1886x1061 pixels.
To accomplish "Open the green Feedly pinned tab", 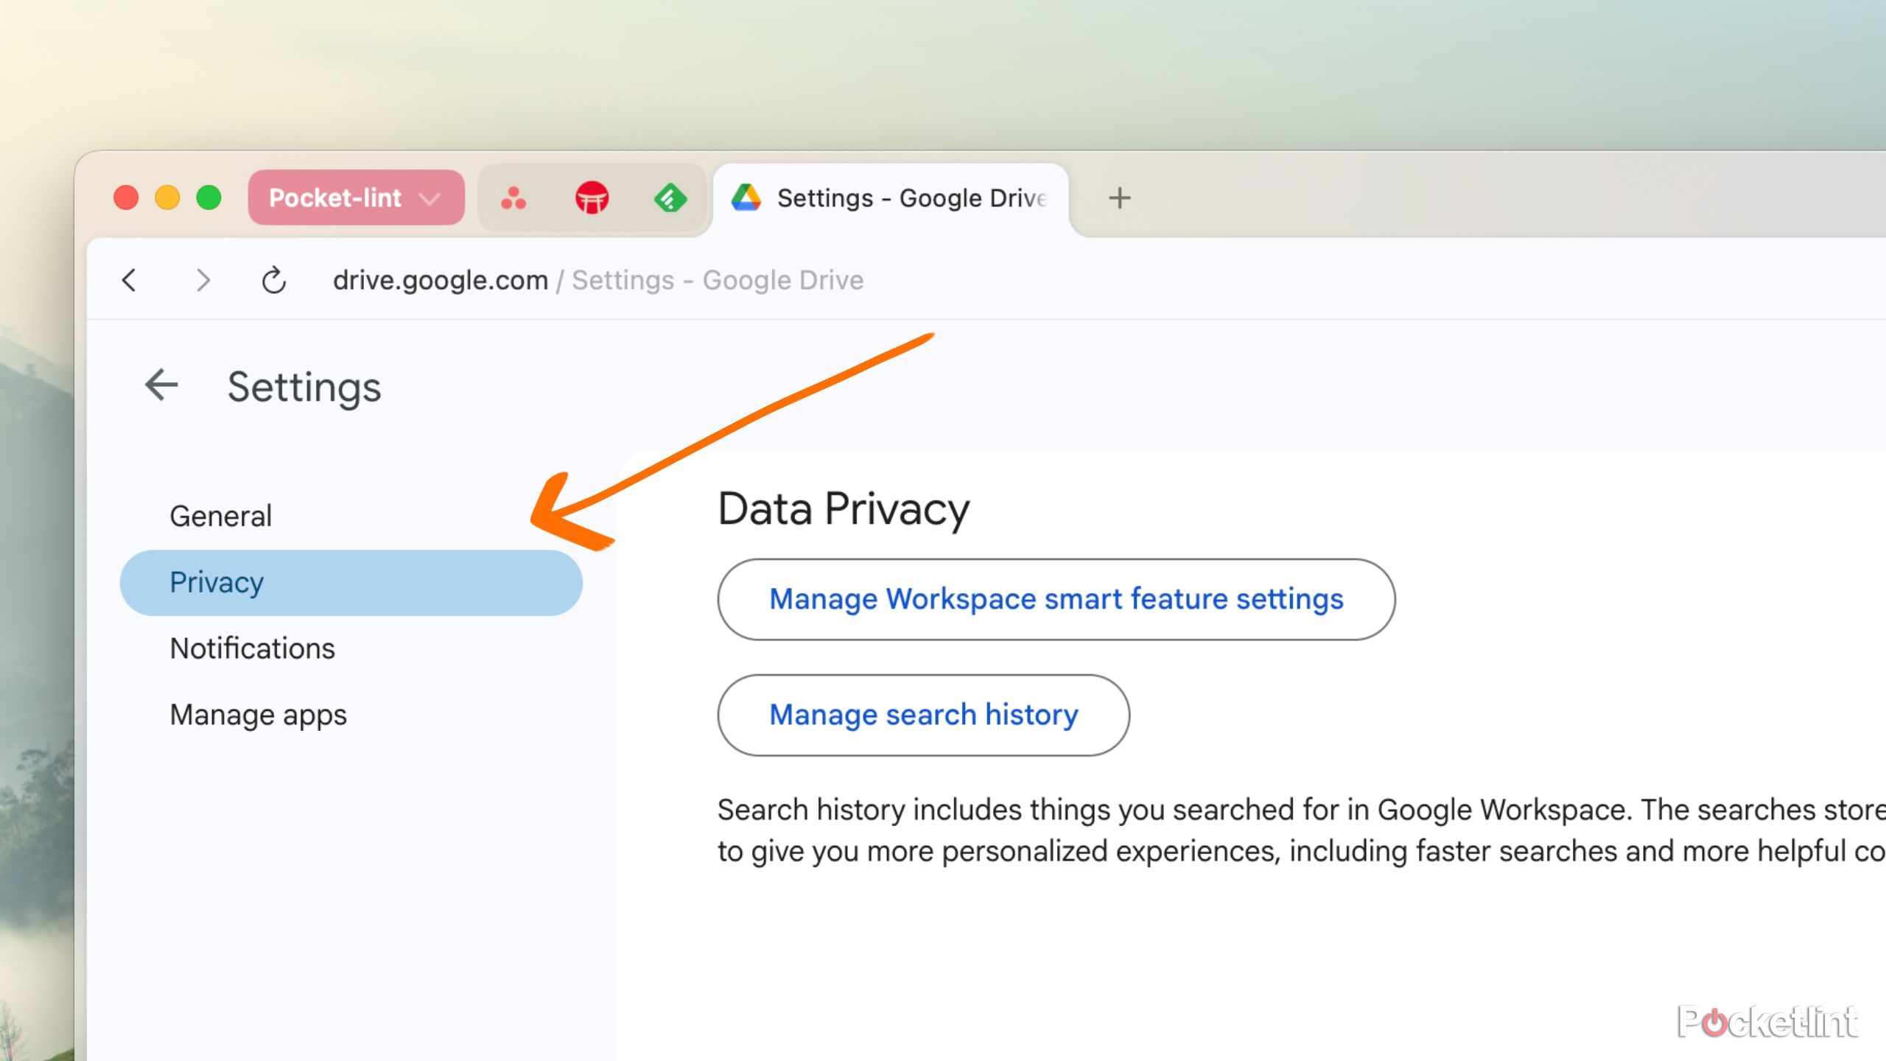I will pyautogui.click(x=670, y=198).
